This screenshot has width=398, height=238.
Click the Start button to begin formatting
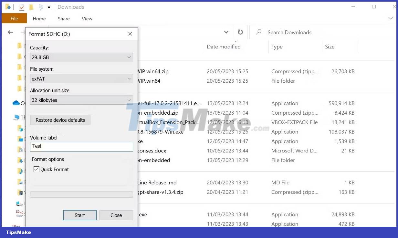pos(80,215)
